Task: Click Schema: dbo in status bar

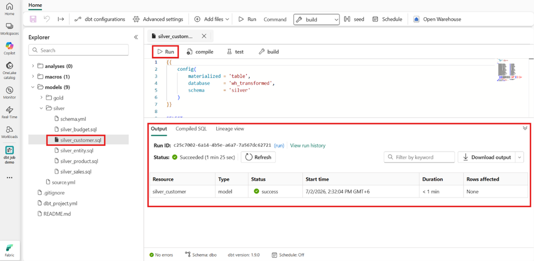Action: [x=201, y=255]
